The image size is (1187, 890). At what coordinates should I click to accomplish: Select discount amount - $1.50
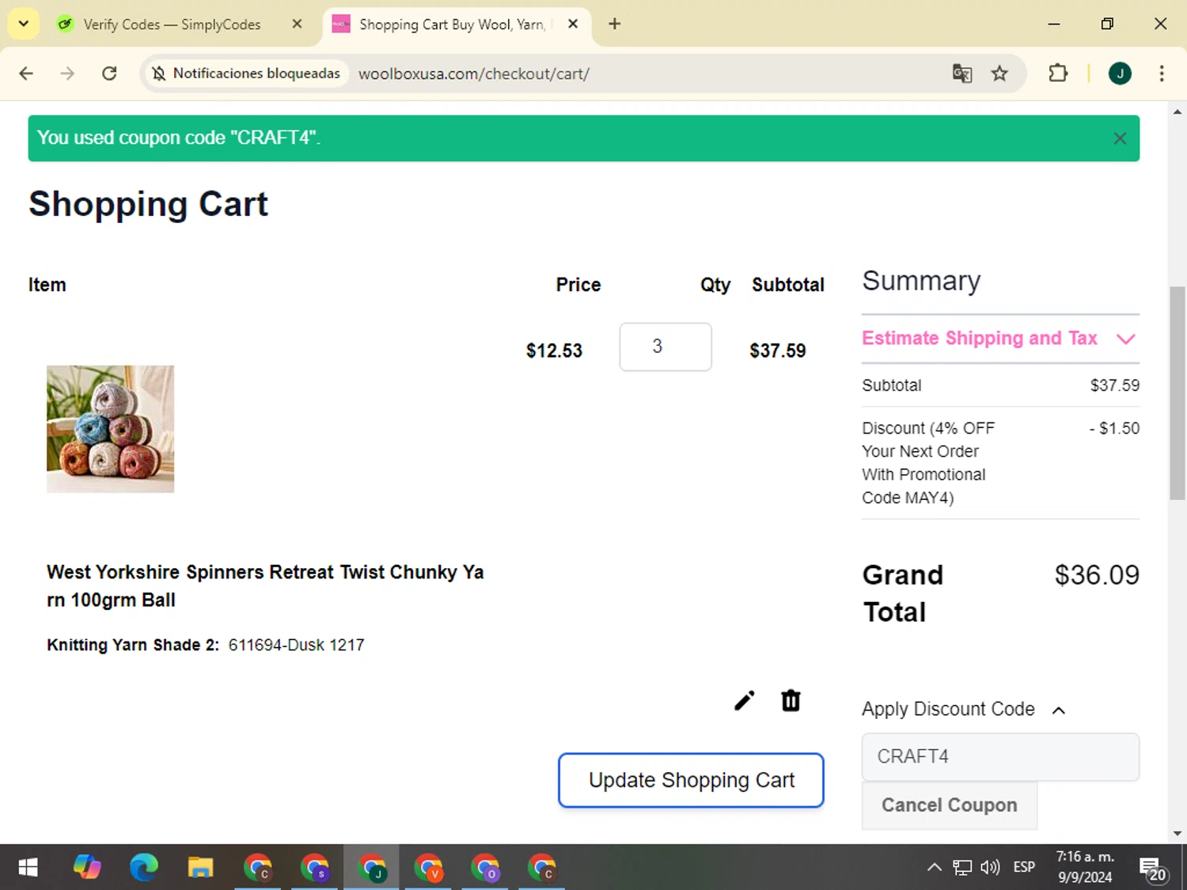(1114, 429)
